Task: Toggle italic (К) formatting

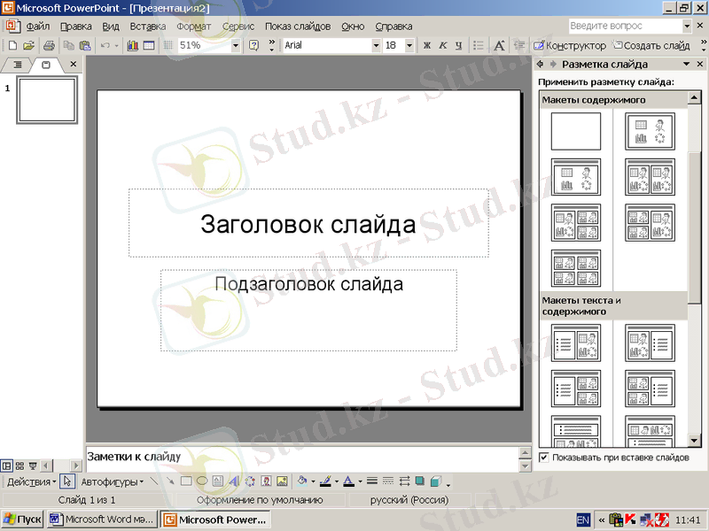Action: point(442,45)
